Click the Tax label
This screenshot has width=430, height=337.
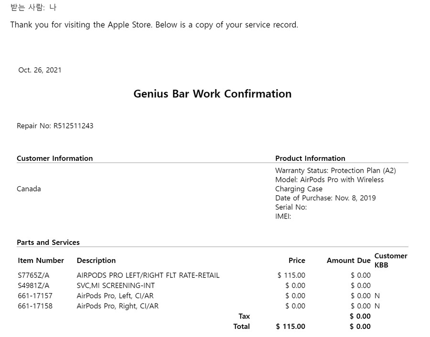click(244, 316)
